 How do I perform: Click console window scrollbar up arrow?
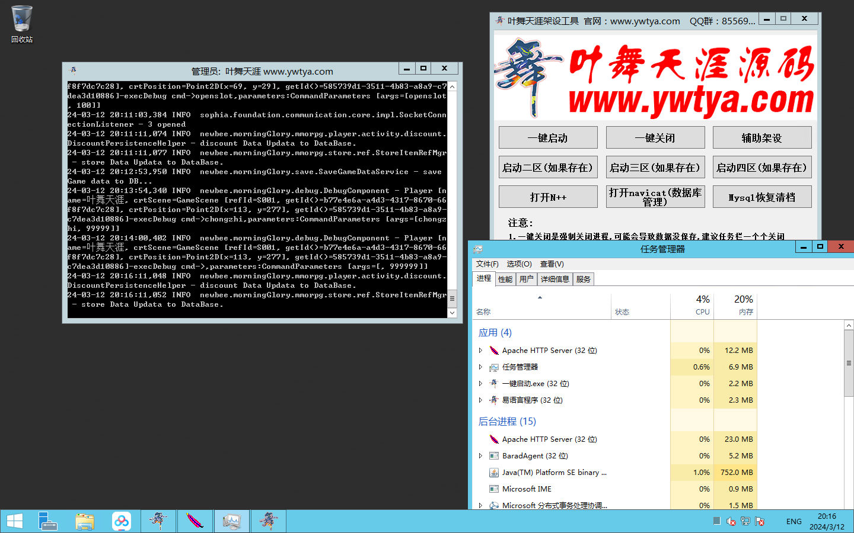(x=452, y=86)
